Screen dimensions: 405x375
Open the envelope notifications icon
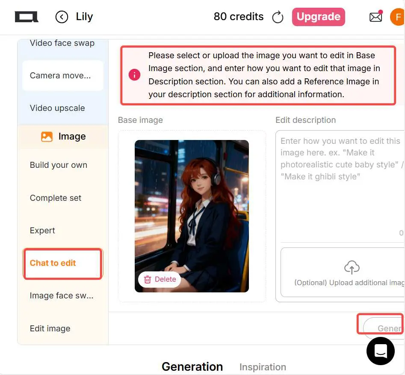[x=375, y=17]
